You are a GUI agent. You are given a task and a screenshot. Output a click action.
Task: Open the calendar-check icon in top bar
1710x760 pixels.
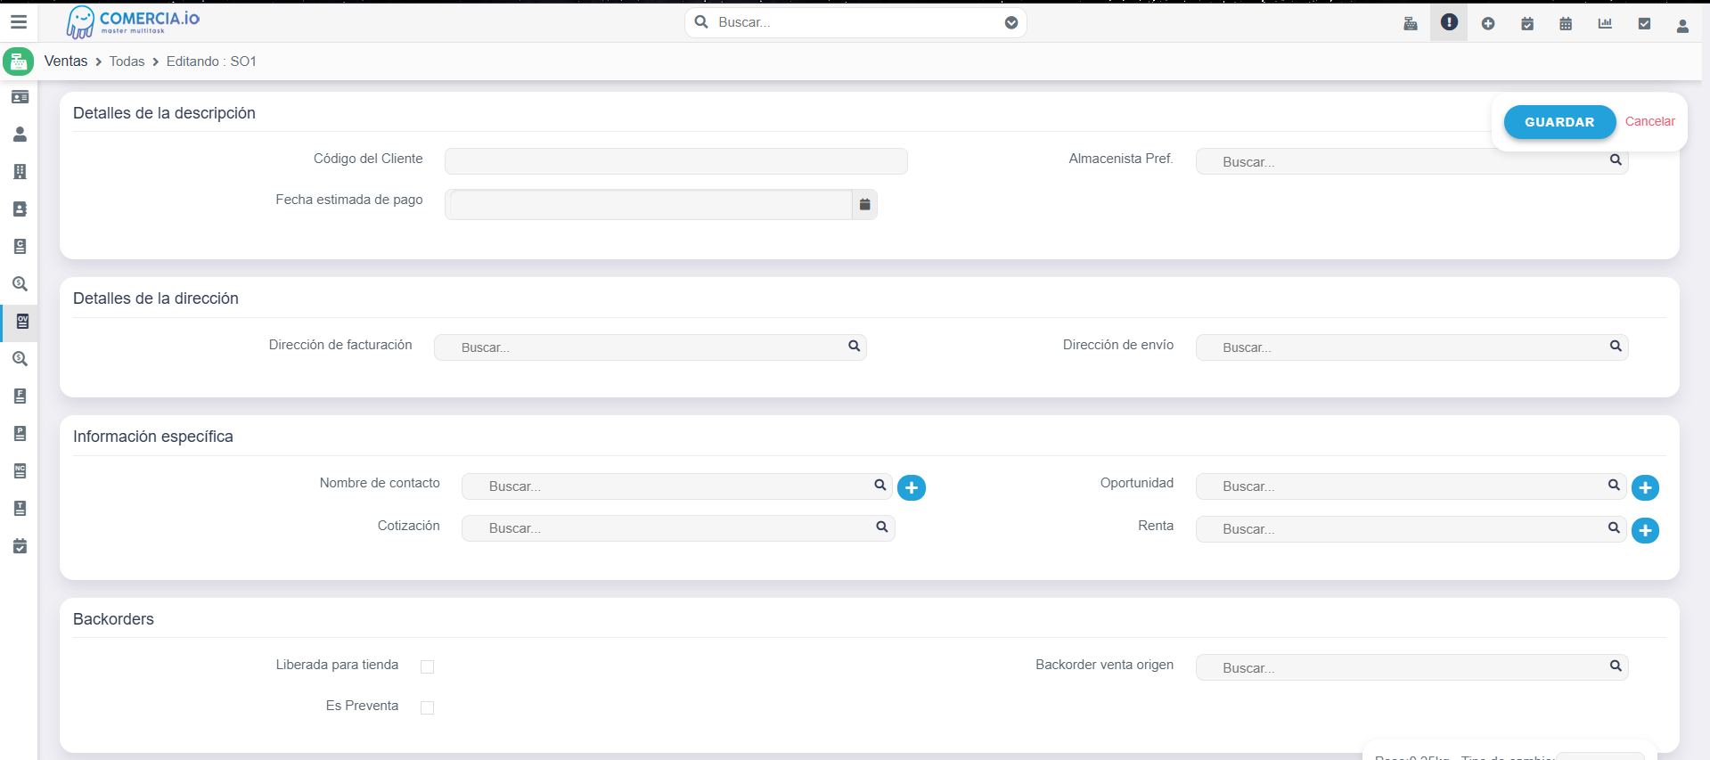1527,24
